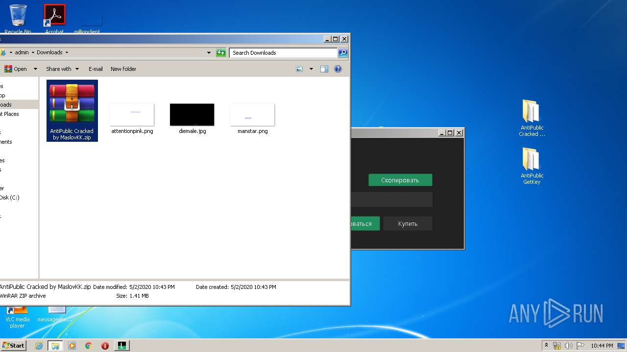Select attentionpink.png thumbnail
Screen dimensions: 627x352
(x=132, y=118)
